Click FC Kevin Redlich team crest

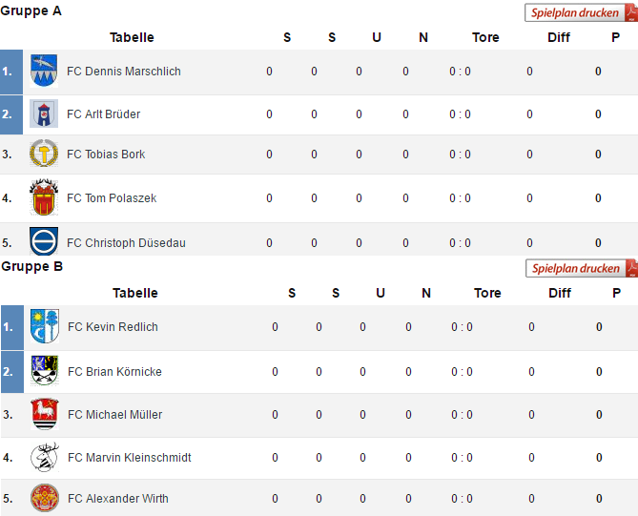[45, 327]
